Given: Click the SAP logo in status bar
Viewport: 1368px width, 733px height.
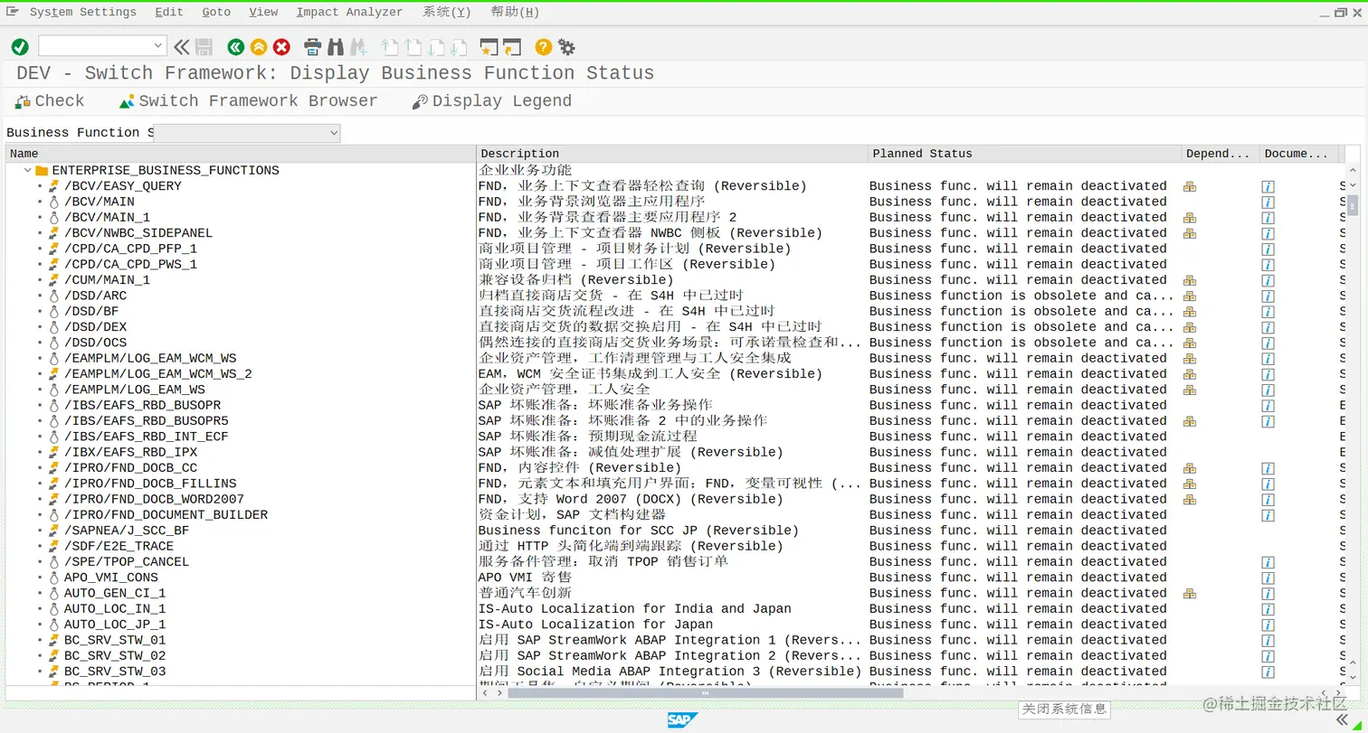Looking at the screenshot, I should (683, 719).
